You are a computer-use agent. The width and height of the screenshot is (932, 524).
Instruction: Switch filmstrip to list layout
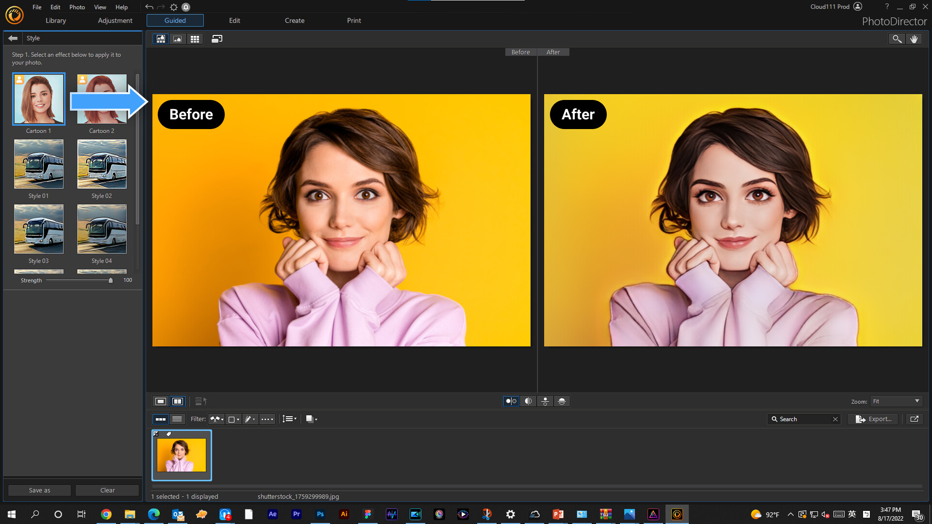pos(177,419)
